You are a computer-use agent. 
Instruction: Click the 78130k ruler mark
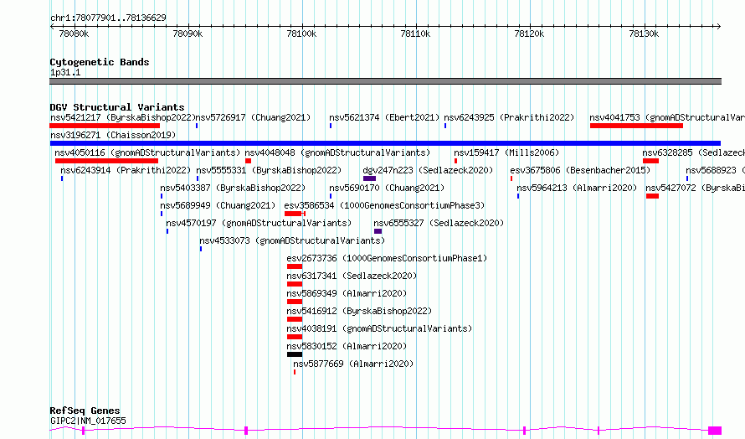coord(644,34)
